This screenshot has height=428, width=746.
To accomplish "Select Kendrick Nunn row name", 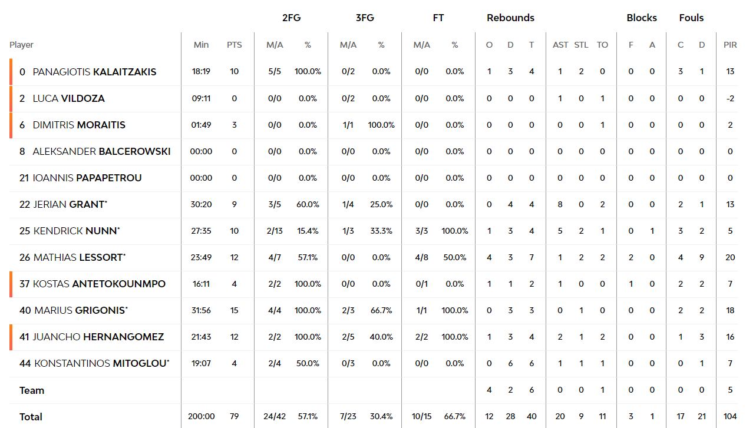I will pyautogui.click(x=75, y=231).
